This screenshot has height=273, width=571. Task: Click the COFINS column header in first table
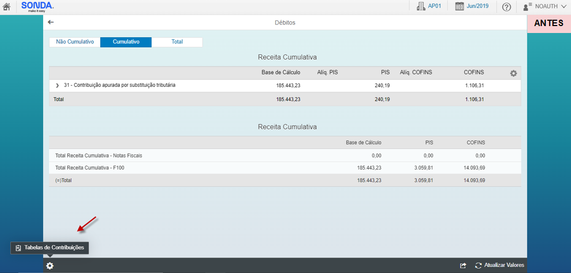tap(473, 72)
